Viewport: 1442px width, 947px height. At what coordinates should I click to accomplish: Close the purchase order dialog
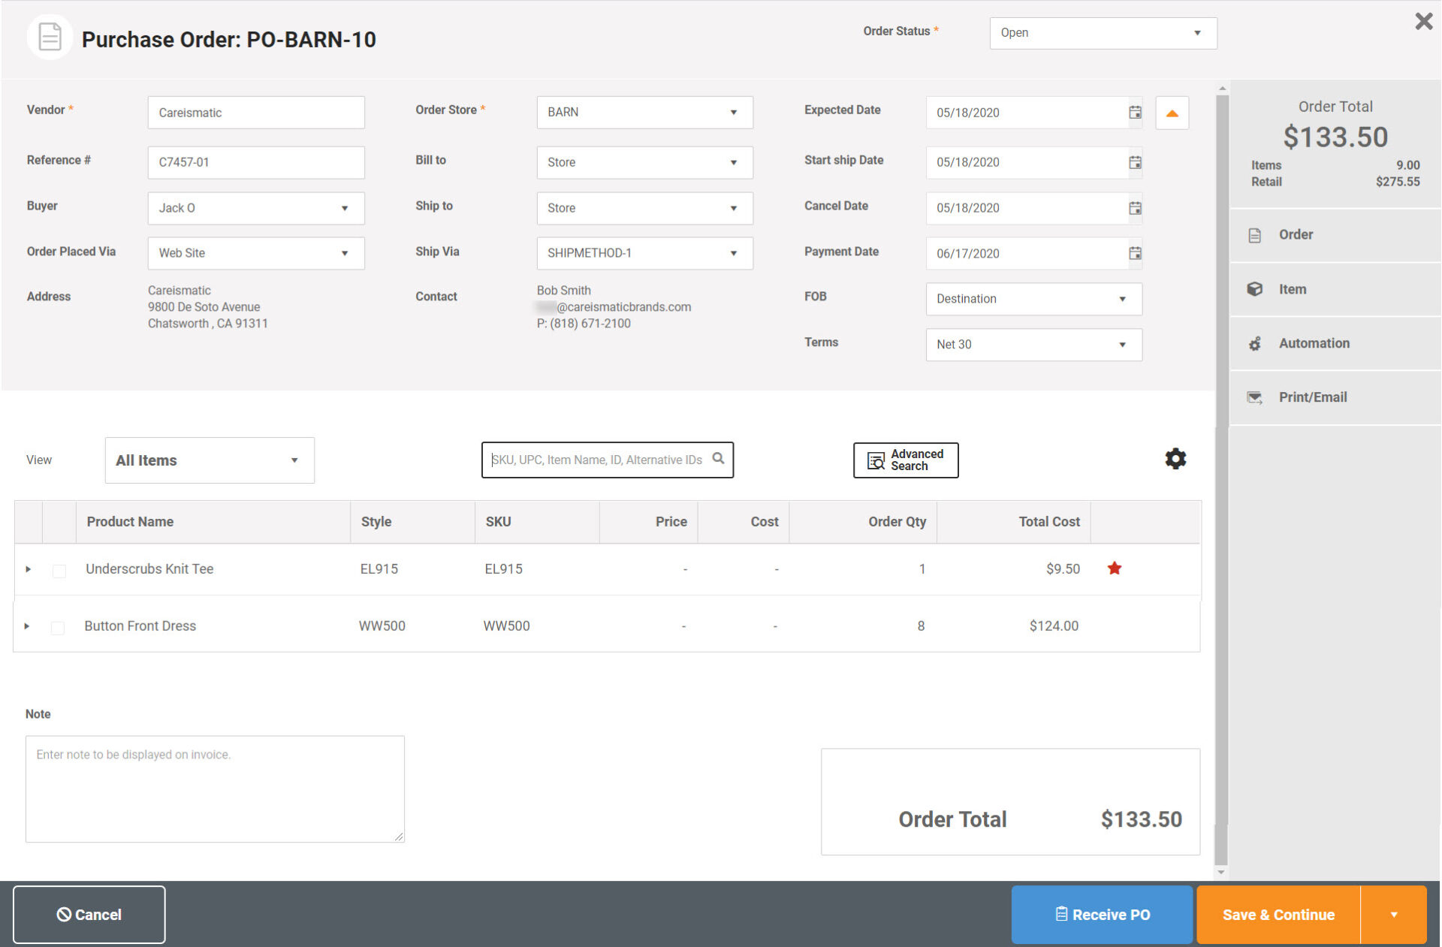point(1423,21)
